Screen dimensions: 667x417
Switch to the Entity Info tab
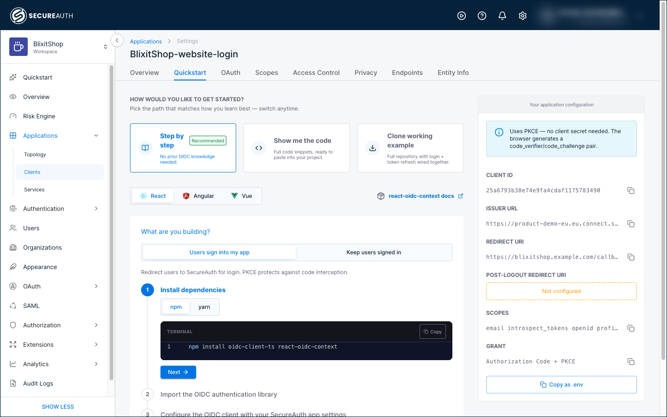pos(453,73)
